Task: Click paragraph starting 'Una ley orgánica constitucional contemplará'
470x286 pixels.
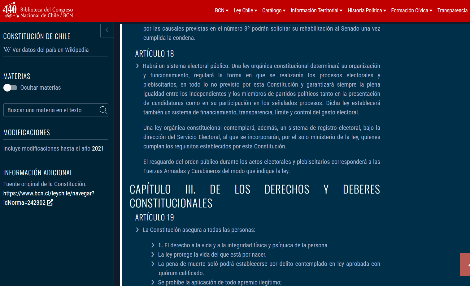Action: tap(262, 137)
